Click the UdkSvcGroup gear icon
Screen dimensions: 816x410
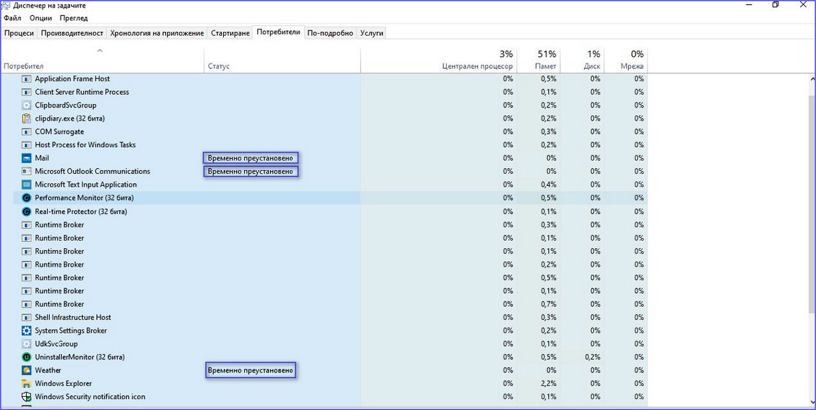click(26, 344)
